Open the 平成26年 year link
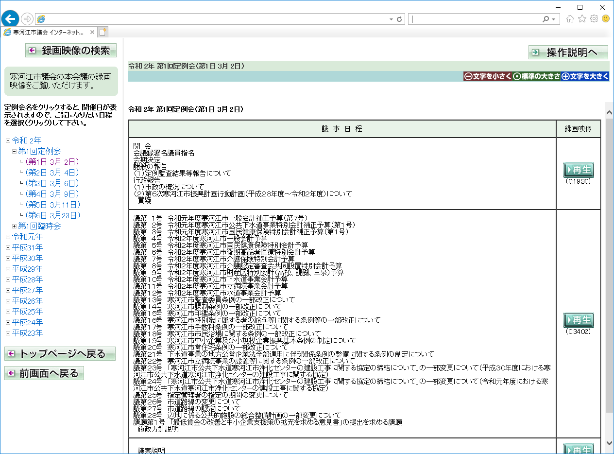 coord(27,301)
